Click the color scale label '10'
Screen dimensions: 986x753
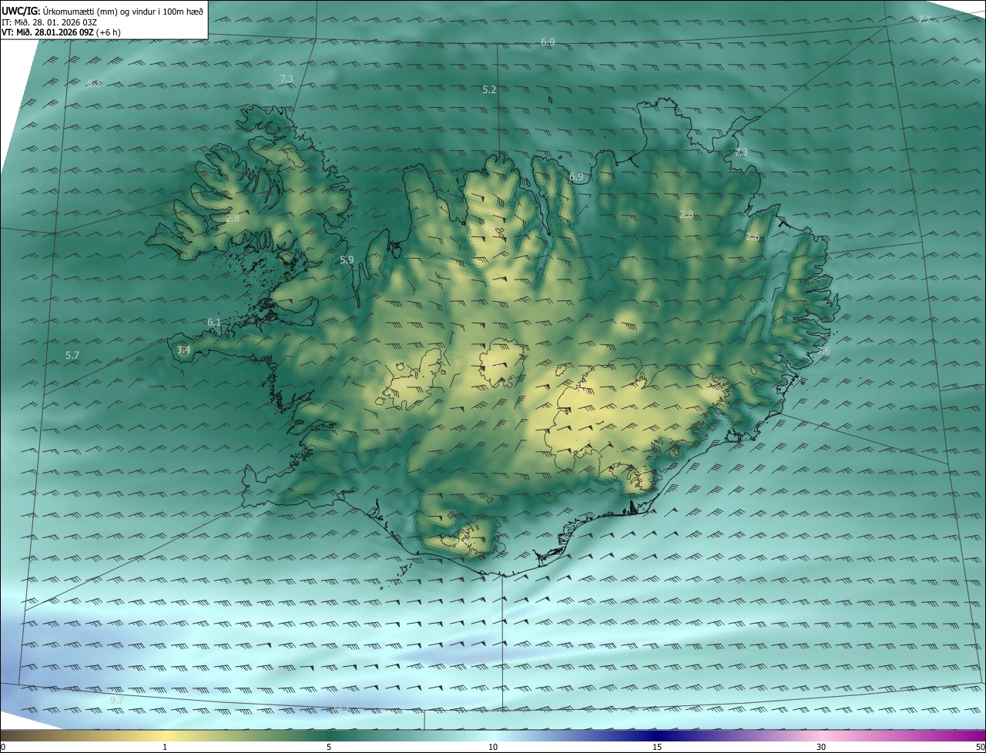click(x=493, y=748)
